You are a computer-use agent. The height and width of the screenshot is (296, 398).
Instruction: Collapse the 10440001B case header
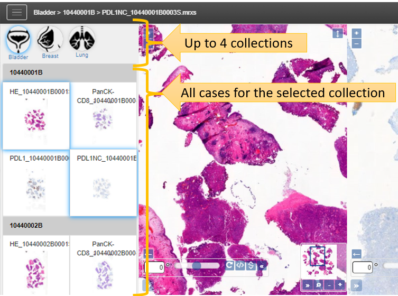point(69,72)
